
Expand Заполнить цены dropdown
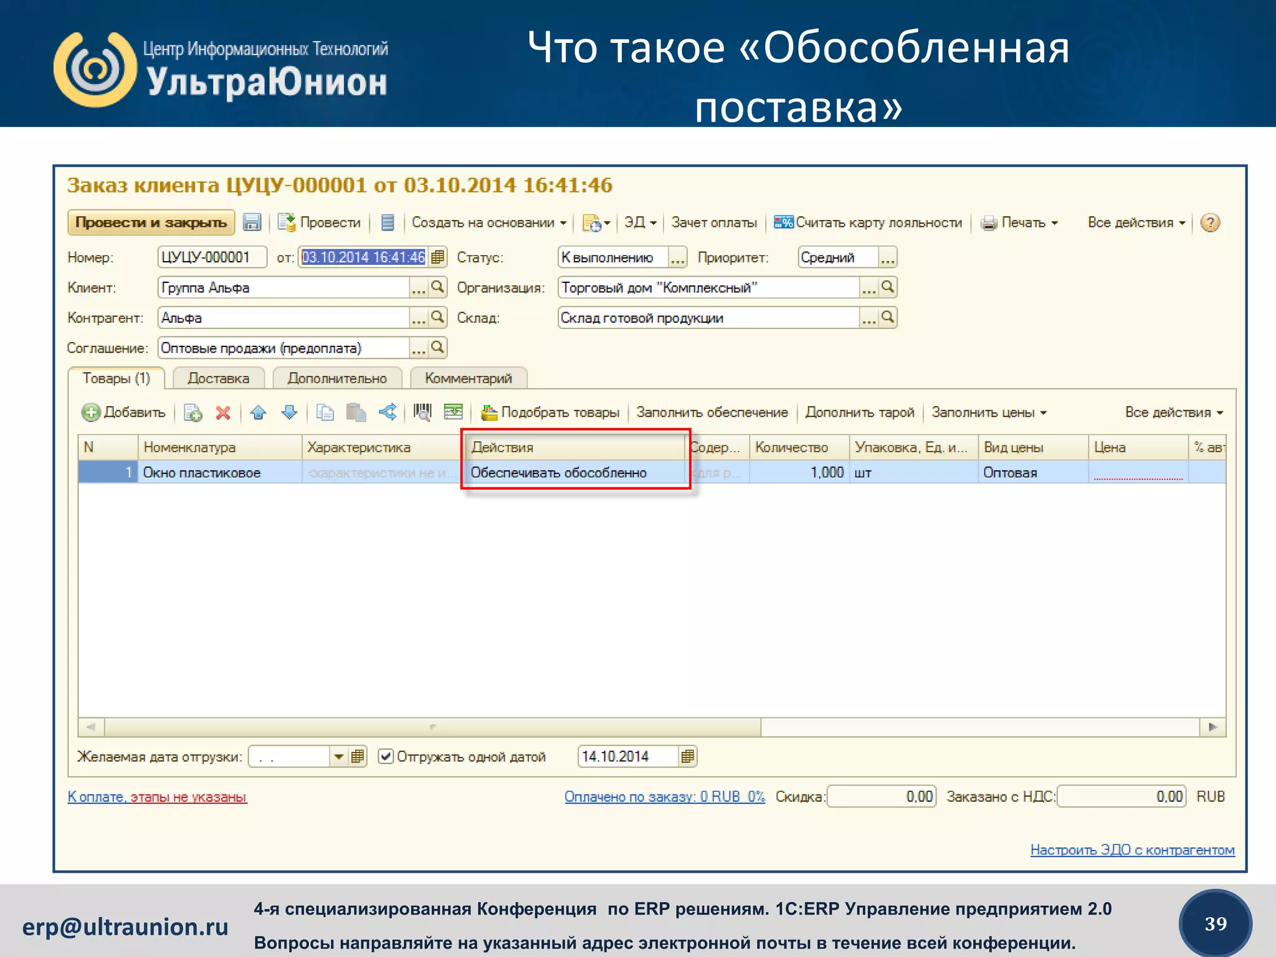pyautogui.click(x=989, y=412)
